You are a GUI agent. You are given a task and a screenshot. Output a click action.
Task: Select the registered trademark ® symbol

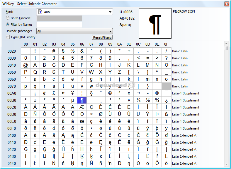click(157, 93)
